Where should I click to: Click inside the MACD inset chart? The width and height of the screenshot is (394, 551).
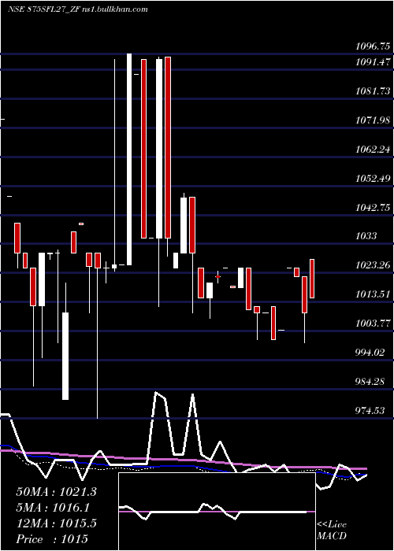point(217,512)
